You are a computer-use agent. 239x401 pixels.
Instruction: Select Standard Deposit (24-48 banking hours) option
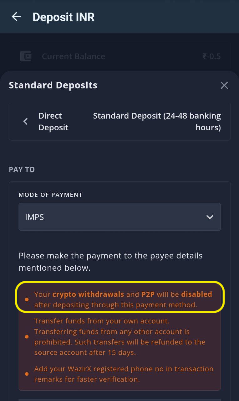(x=157, y=122)
